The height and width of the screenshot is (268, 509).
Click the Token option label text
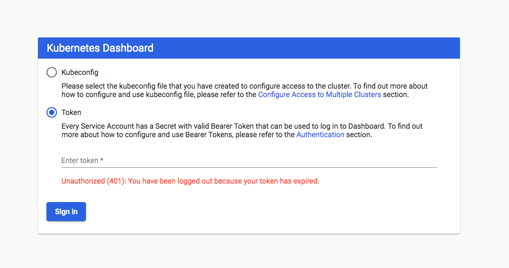click(71, 112)
